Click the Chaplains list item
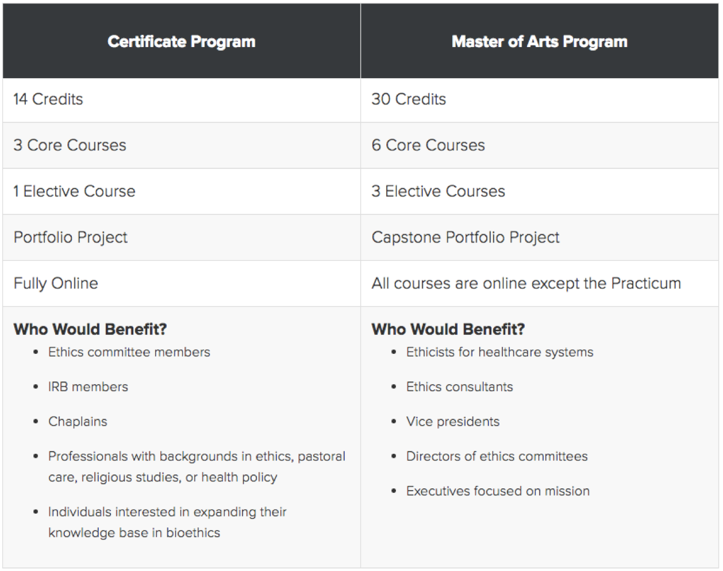This screenshot has width=723, height=571. [78, 422]
